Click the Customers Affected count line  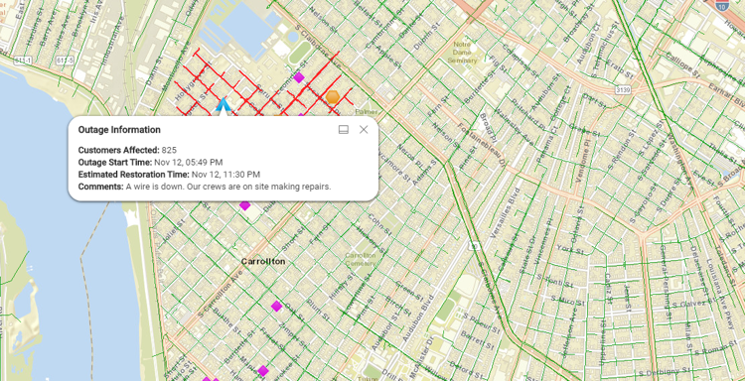click(127, 150)
